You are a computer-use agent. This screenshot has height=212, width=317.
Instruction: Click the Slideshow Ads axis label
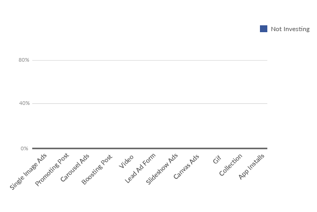[162, 169]
